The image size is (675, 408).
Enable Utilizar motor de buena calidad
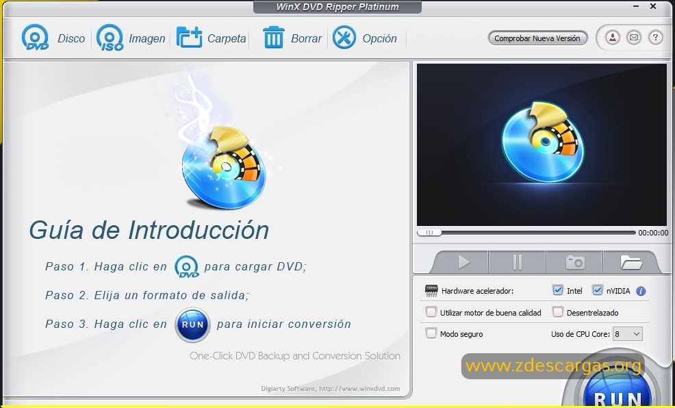tap(431, 311)
